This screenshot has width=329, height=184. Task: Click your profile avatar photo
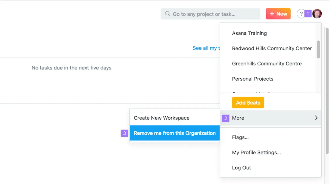pyautogui.click(x=317, y=14)
